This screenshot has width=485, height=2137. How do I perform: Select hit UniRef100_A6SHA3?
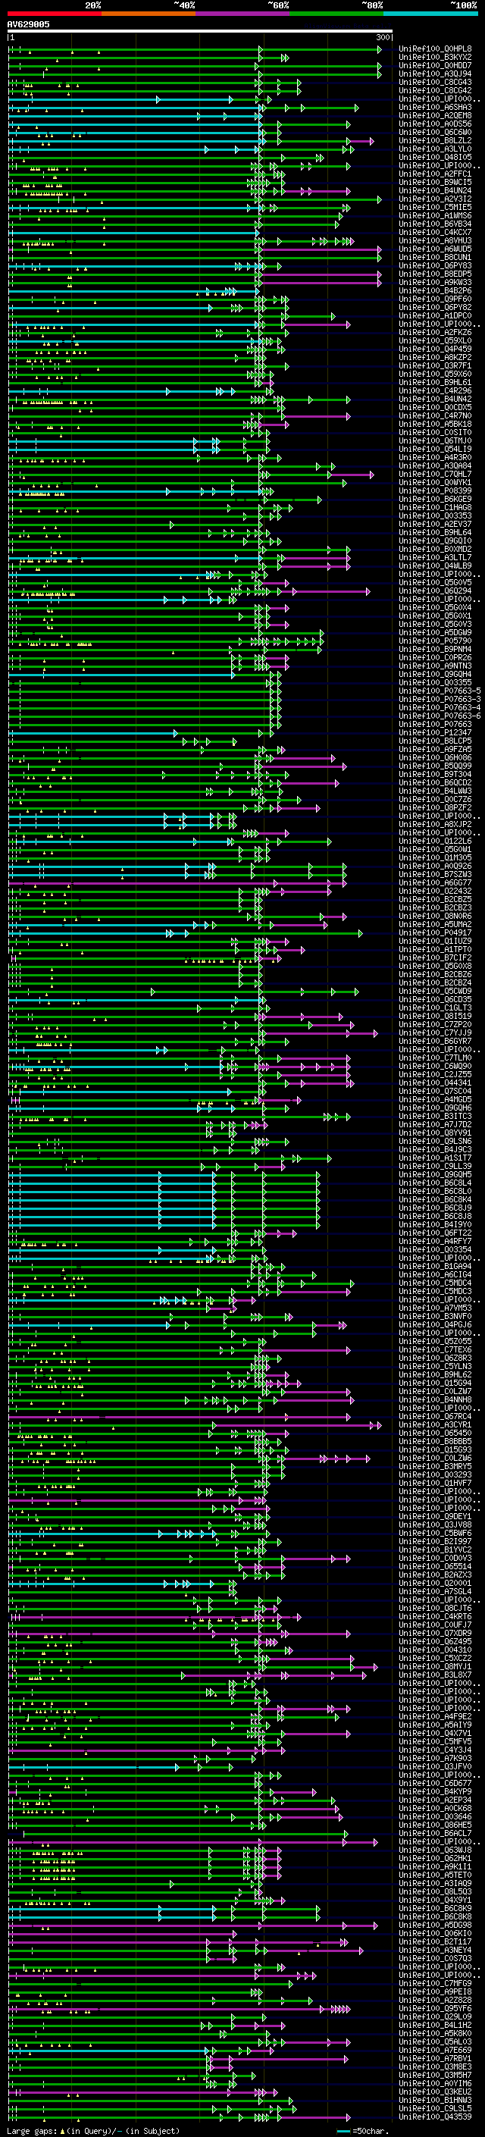(435, 108)
